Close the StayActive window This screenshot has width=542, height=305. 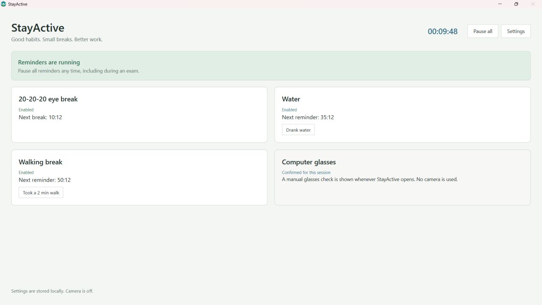(x=533, y=4)
